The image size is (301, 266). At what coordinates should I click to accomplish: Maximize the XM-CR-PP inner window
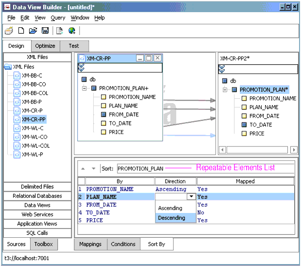149,58
